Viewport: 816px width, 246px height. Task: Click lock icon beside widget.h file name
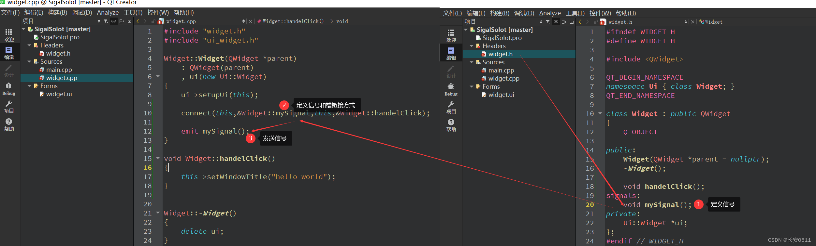[x=595, y=22]
